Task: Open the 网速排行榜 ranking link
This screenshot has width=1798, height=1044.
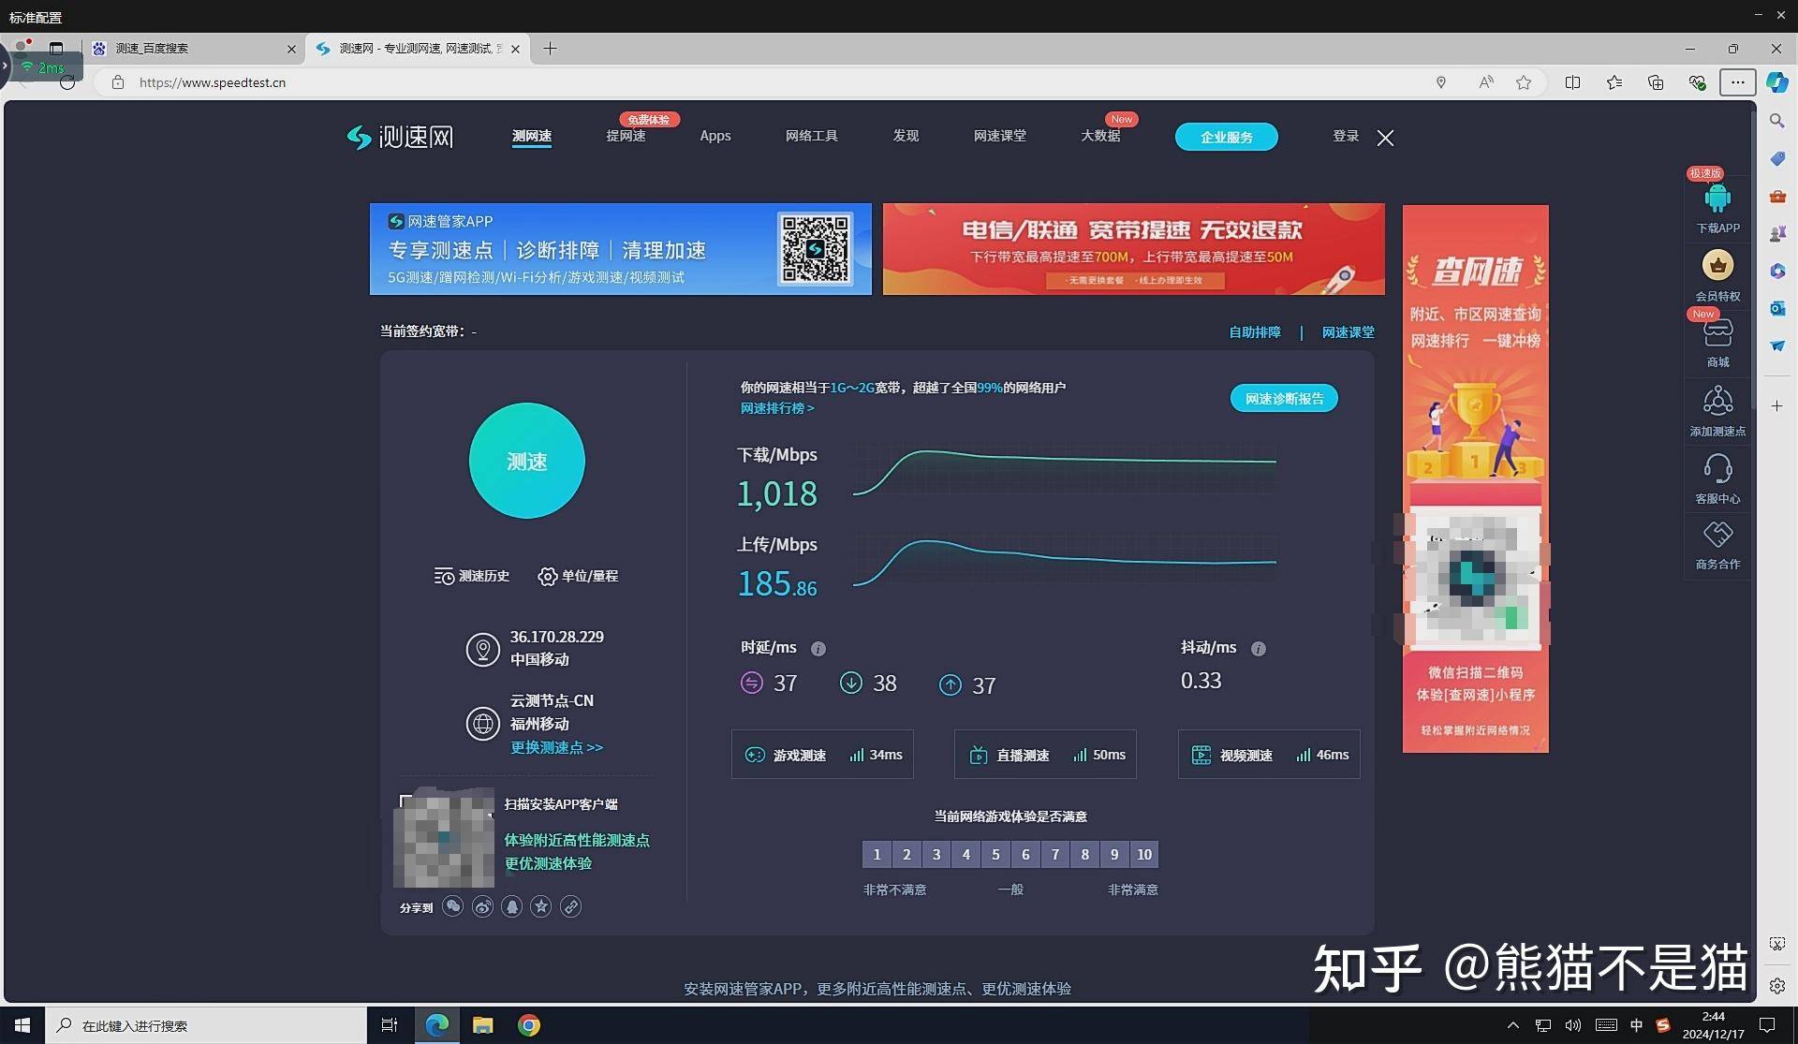Action: pyautogui.click(x=777, y=408)
